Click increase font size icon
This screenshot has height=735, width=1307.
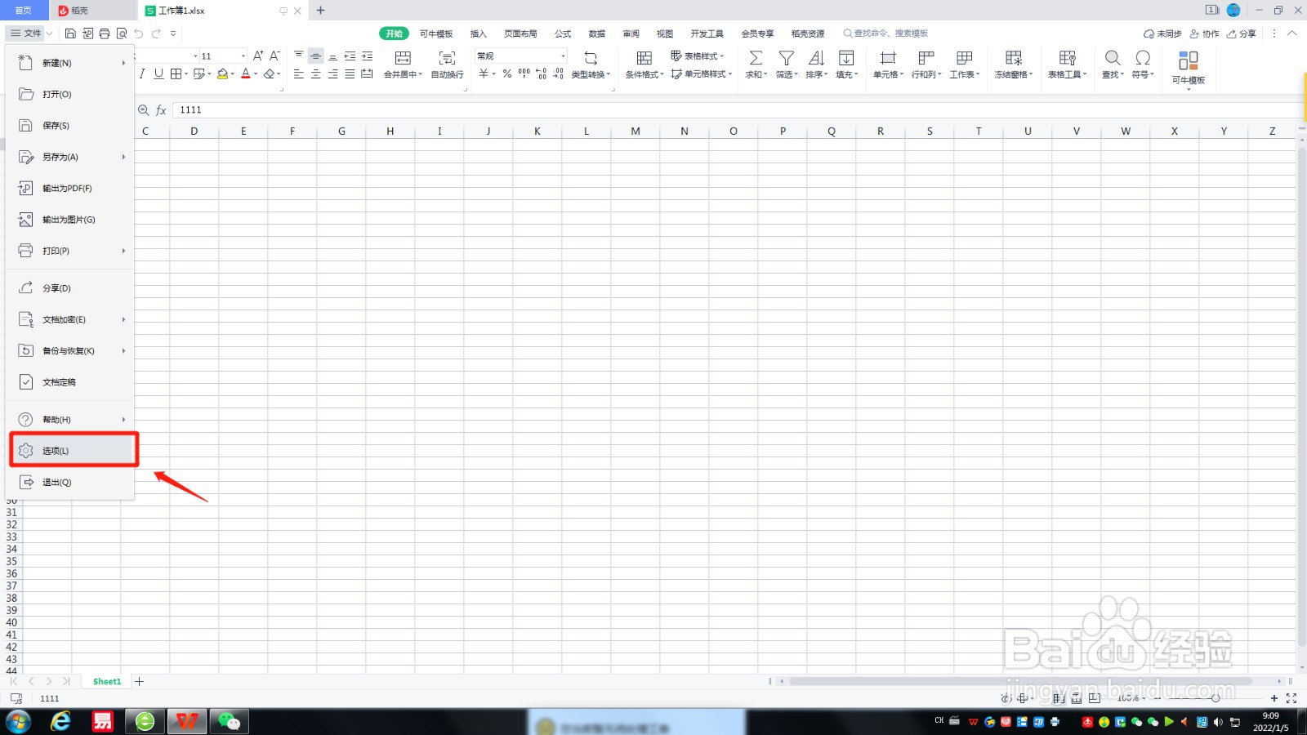point(258,56)
